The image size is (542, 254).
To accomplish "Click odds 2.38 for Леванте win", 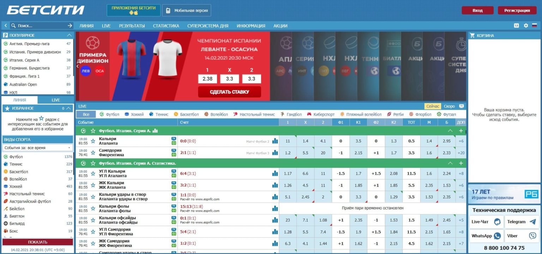I will click(207, 79).
